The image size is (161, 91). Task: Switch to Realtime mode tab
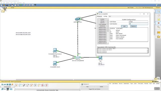point(155,81)
